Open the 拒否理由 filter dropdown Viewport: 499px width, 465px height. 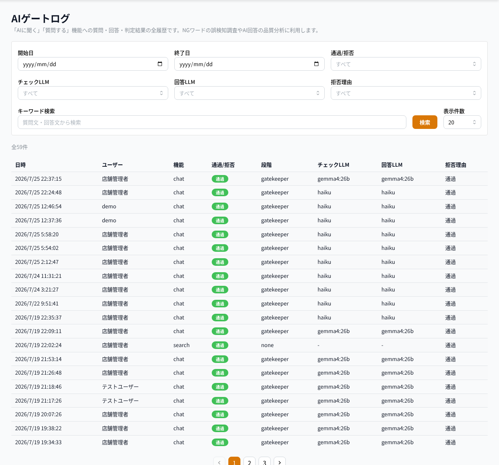[406, 93]
